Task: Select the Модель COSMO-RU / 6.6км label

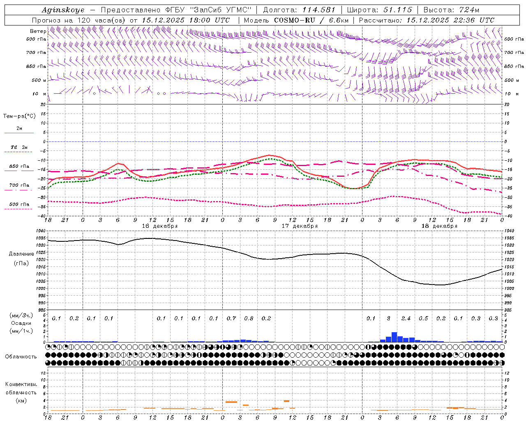Action: tap(296, 20)
